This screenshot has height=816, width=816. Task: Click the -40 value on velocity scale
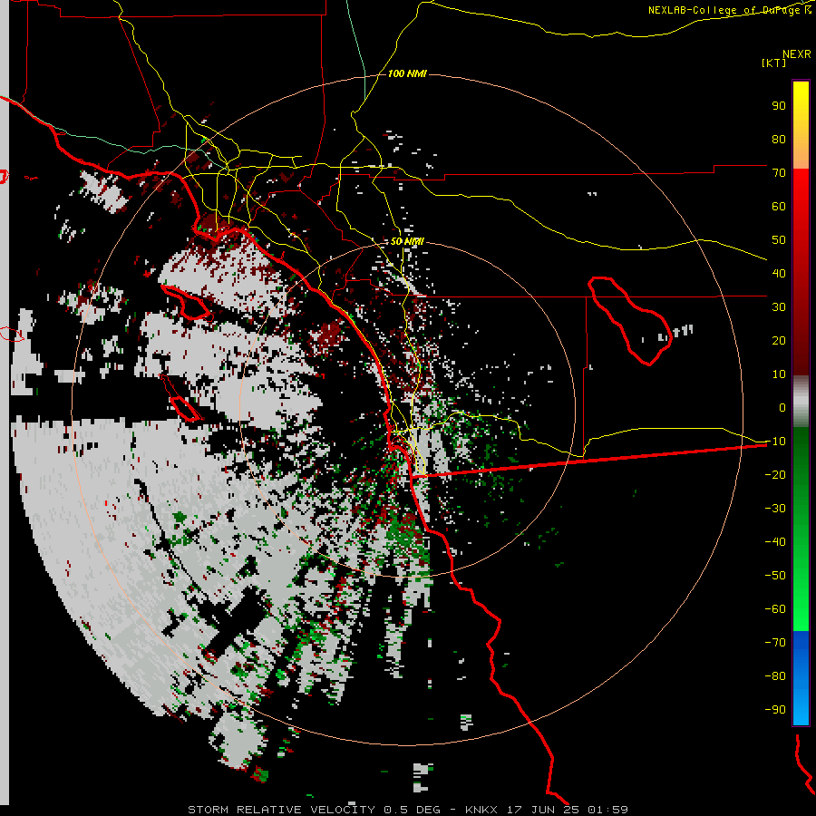point(775,542)
